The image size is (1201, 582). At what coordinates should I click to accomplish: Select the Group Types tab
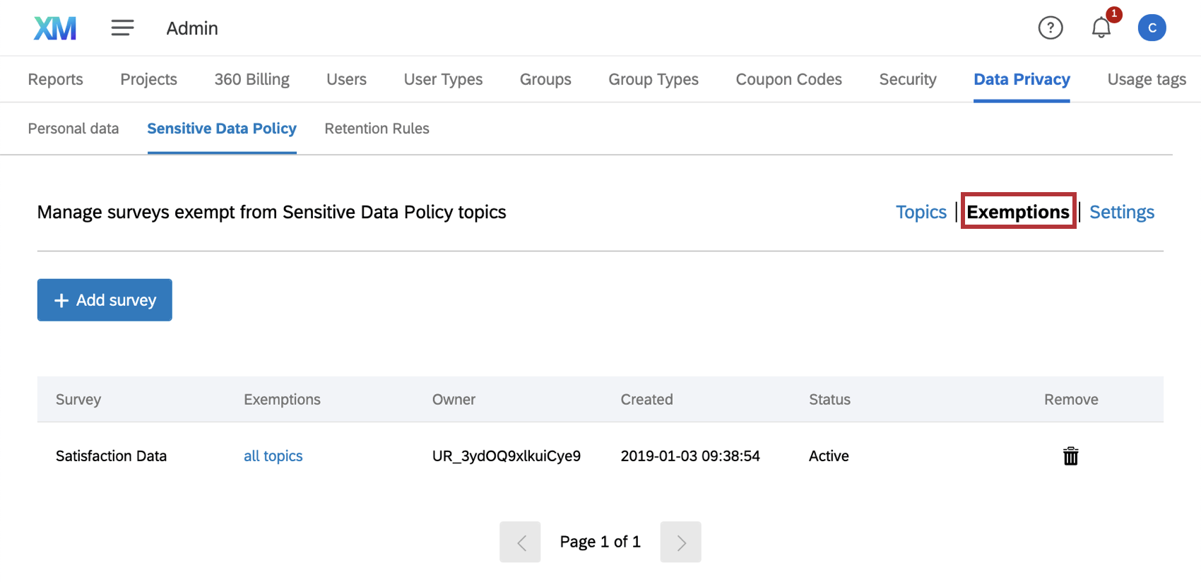point(653,79)
